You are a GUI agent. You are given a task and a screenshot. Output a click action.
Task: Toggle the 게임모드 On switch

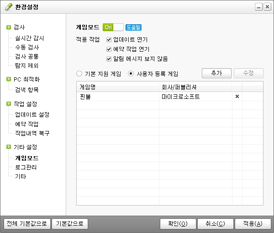113,27
